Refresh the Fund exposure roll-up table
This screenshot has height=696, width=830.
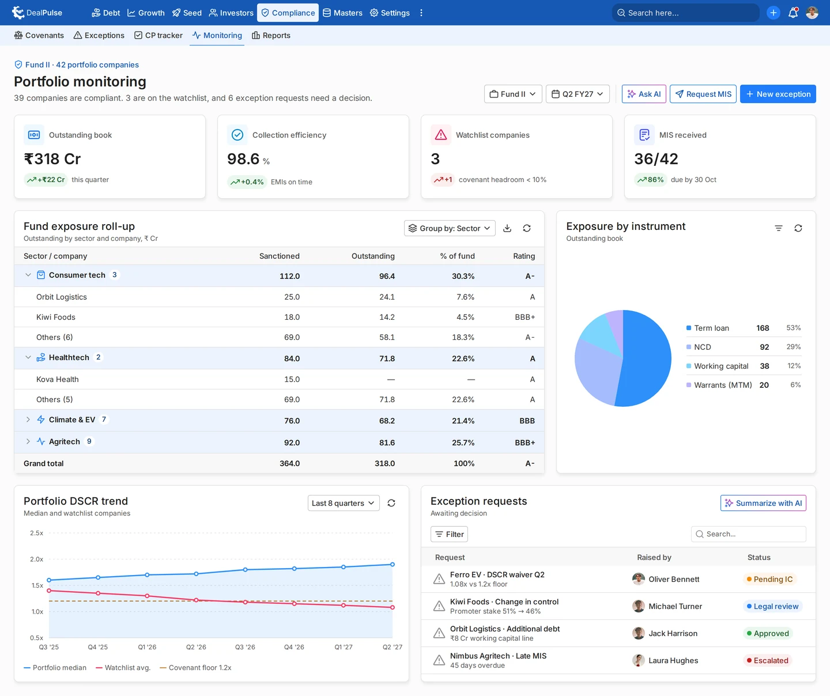[527, 228]
